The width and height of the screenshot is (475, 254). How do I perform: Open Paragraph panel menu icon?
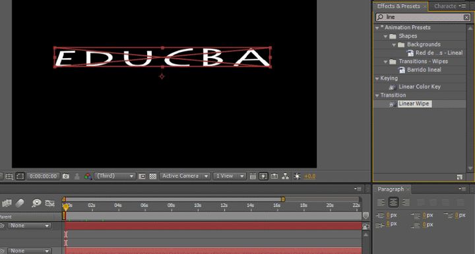pyautogui.click(x=462, y=189)
